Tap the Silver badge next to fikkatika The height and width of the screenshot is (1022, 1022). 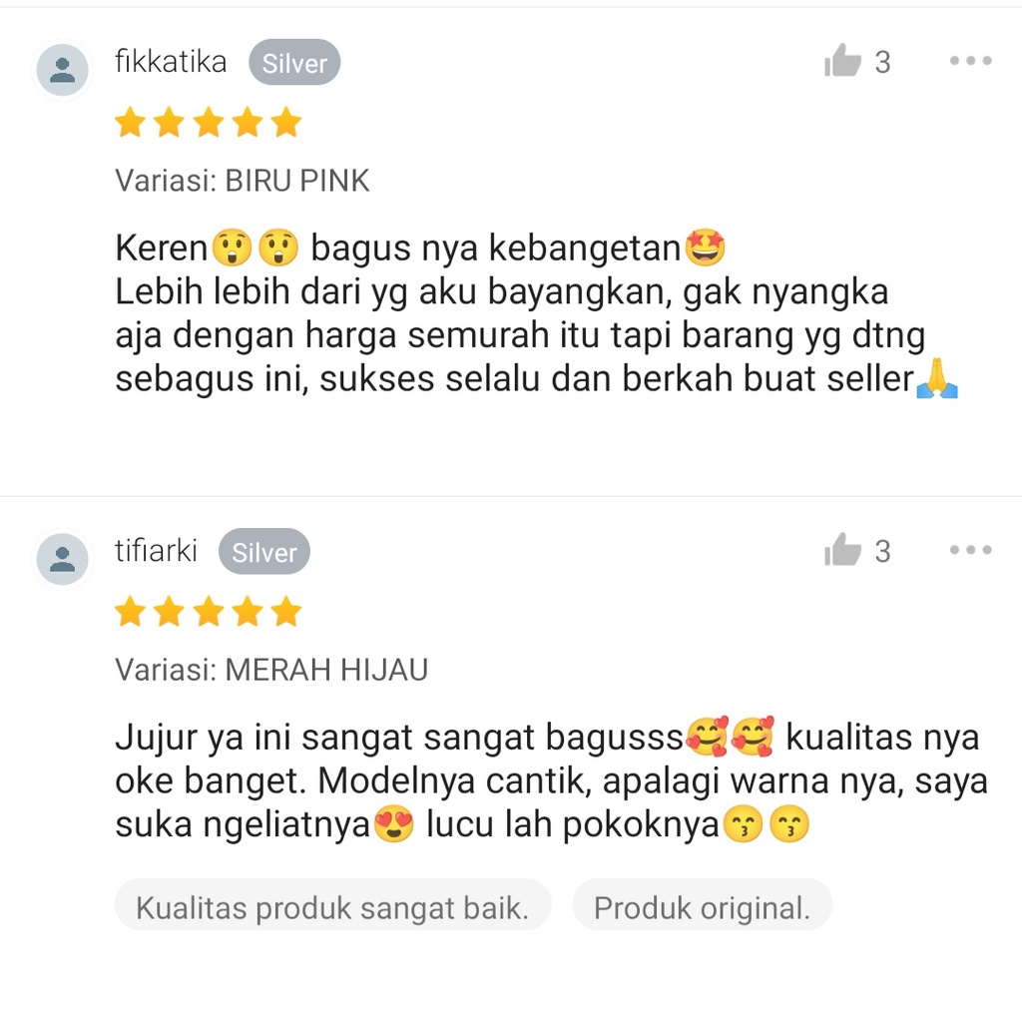(294, 63)
